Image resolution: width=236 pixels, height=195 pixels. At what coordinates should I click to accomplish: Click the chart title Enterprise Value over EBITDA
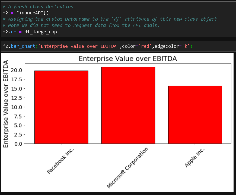(x=127, y=59)
